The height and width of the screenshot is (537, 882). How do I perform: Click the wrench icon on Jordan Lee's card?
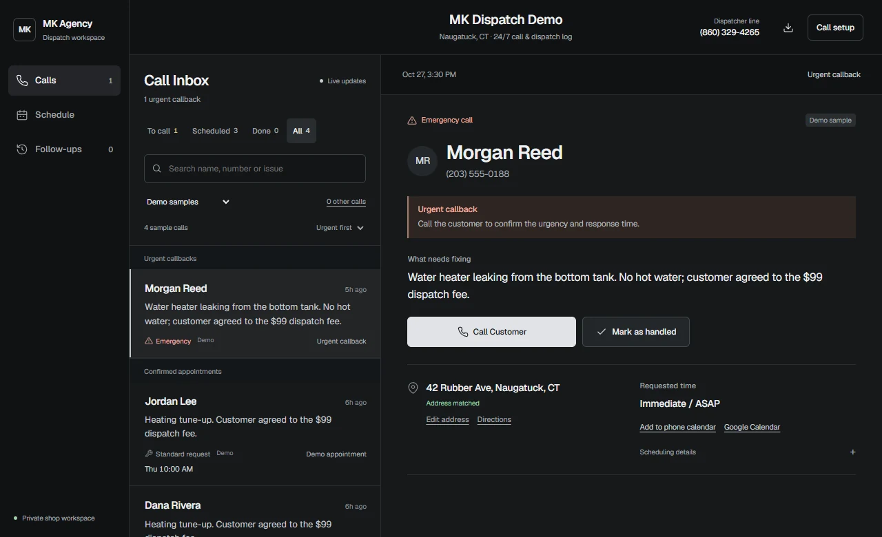(x=149, y=454)
